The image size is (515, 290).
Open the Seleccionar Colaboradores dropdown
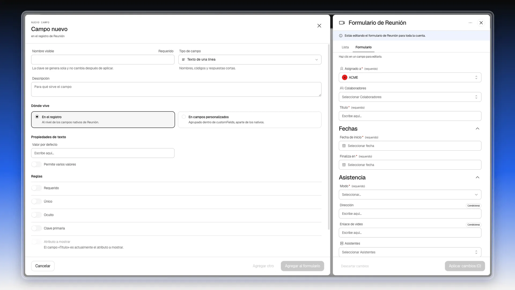(410, 97)
